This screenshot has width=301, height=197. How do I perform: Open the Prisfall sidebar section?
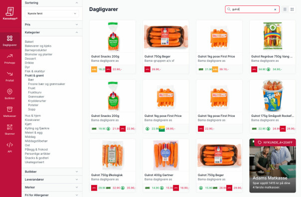coord(10,77)
